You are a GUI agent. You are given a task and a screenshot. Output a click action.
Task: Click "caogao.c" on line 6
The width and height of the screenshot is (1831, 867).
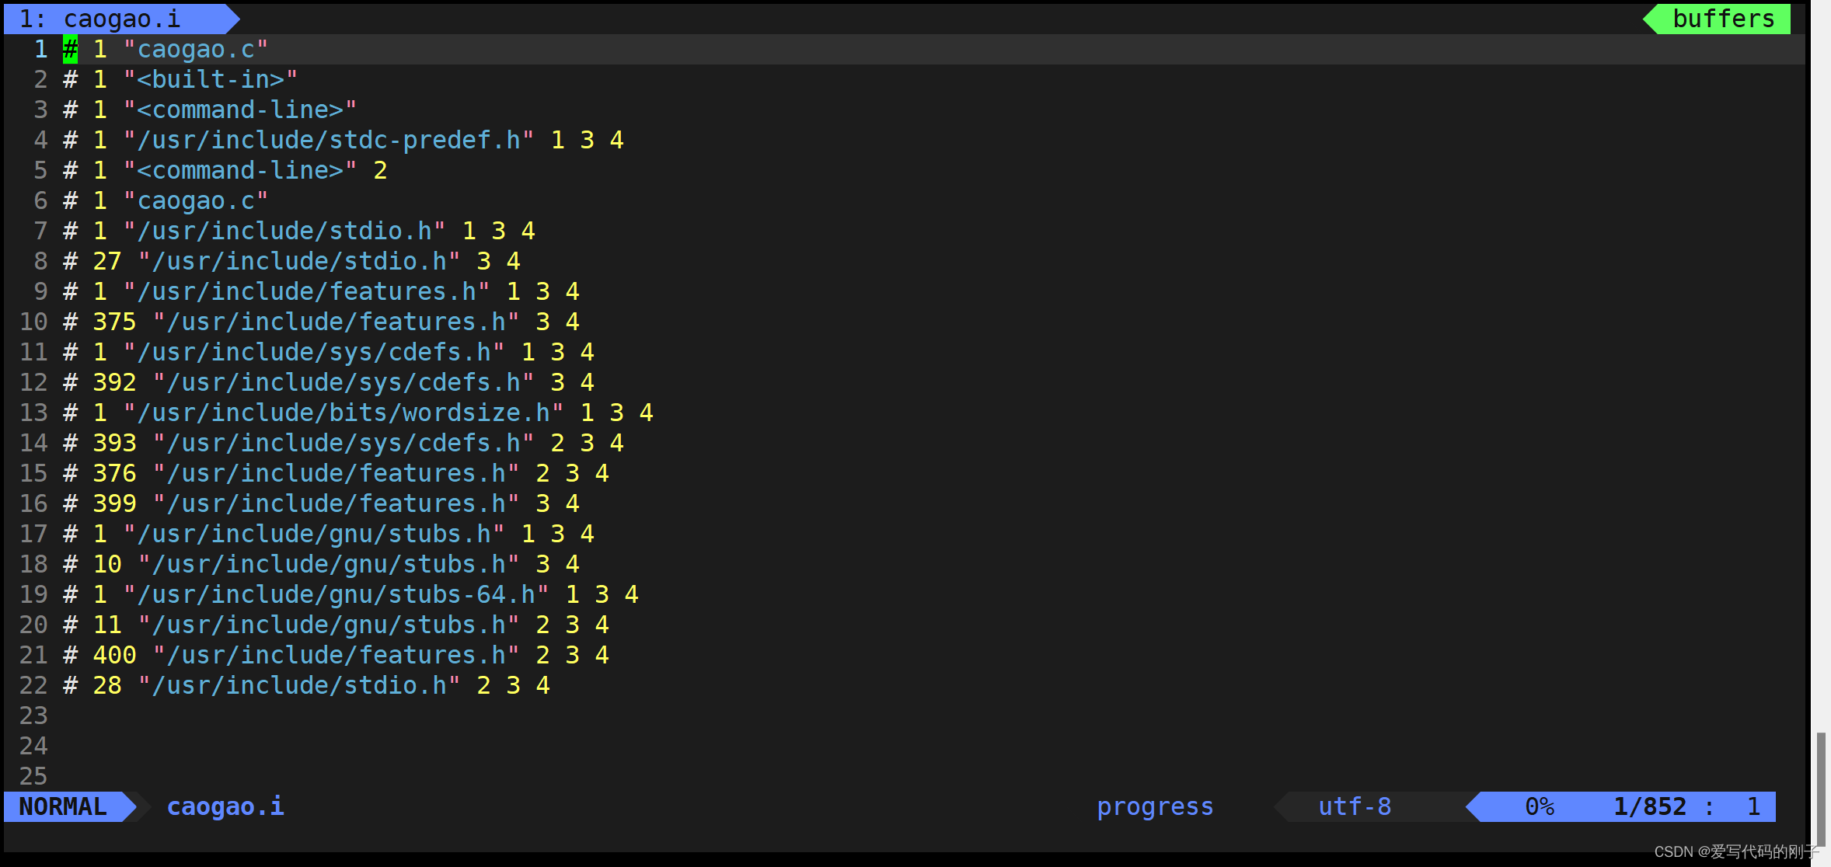coord(196,200)
